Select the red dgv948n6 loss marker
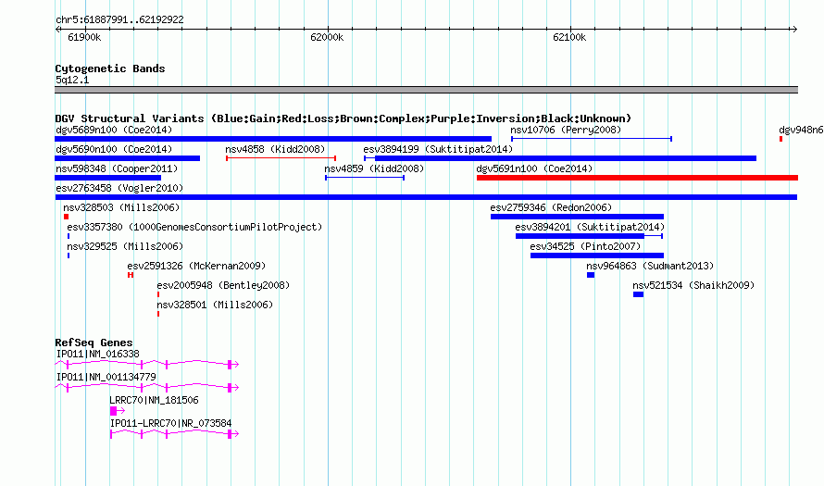Viewport: 824px width, 486px height. point(780,139)
